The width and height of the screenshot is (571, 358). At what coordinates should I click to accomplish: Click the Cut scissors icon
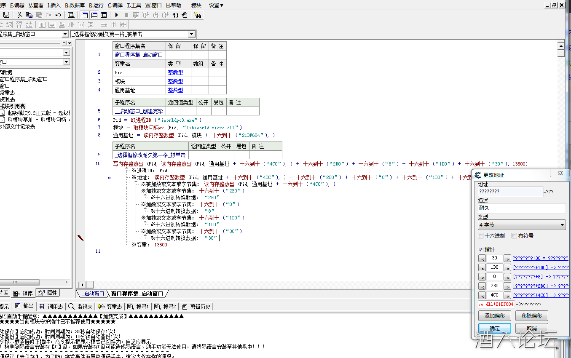pos(19,15)
